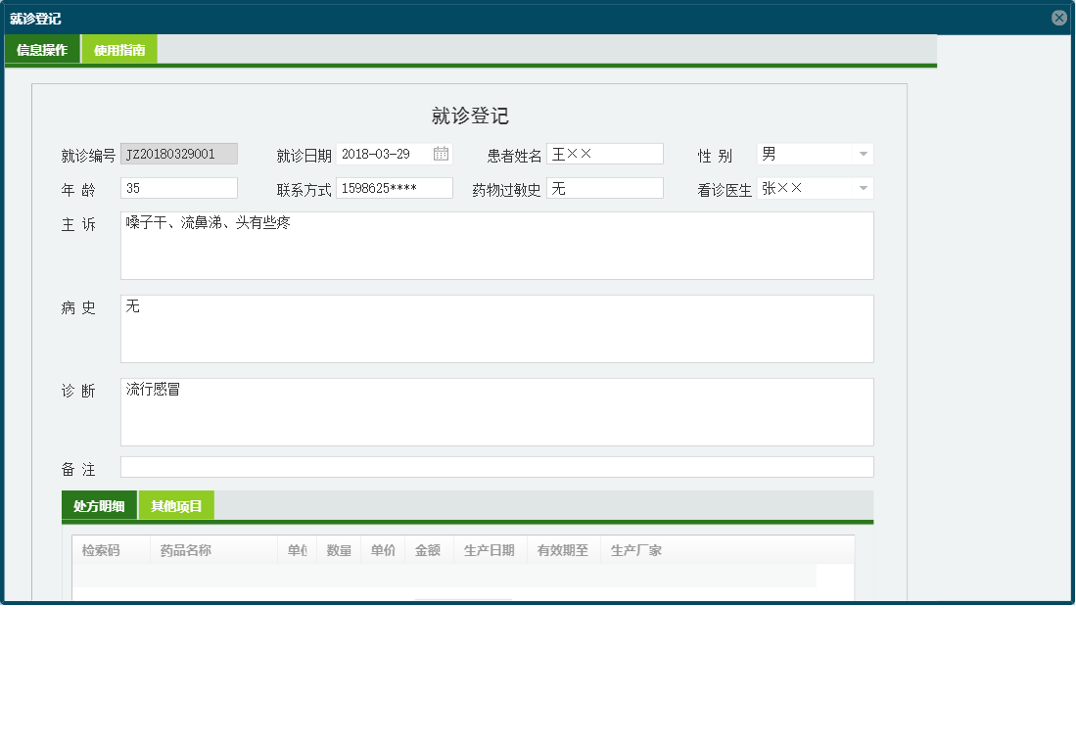Click the 性别 dropdown arrow icon
The height and width of the screenshot is (746, 1076).
coord(863,153)
